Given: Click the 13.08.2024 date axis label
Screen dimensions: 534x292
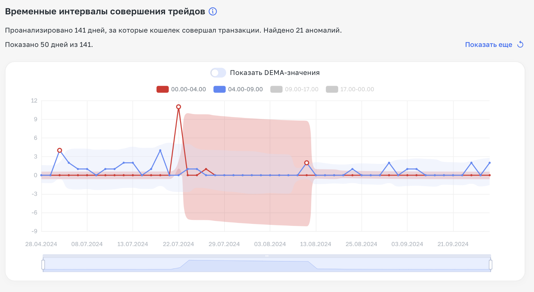Looking at the screenshot, I should click(x=316, y=244).
